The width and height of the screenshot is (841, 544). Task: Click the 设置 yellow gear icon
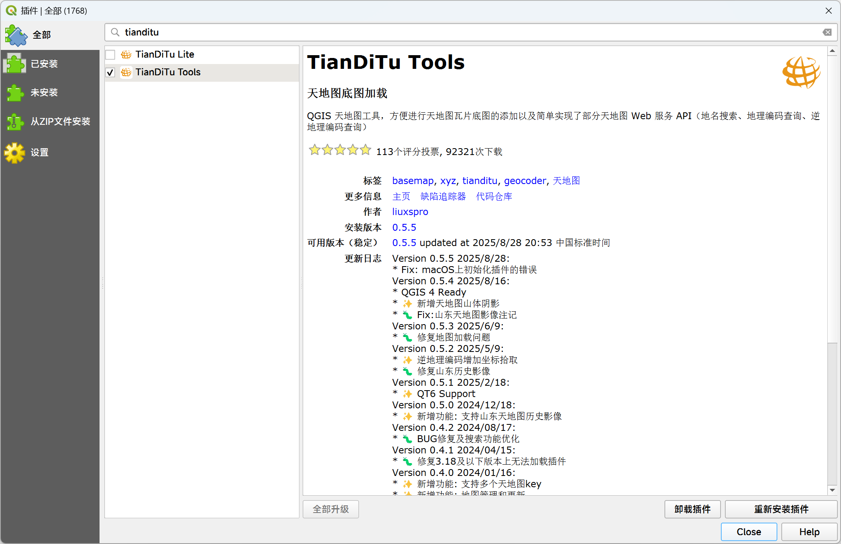(x=15, y=153)
